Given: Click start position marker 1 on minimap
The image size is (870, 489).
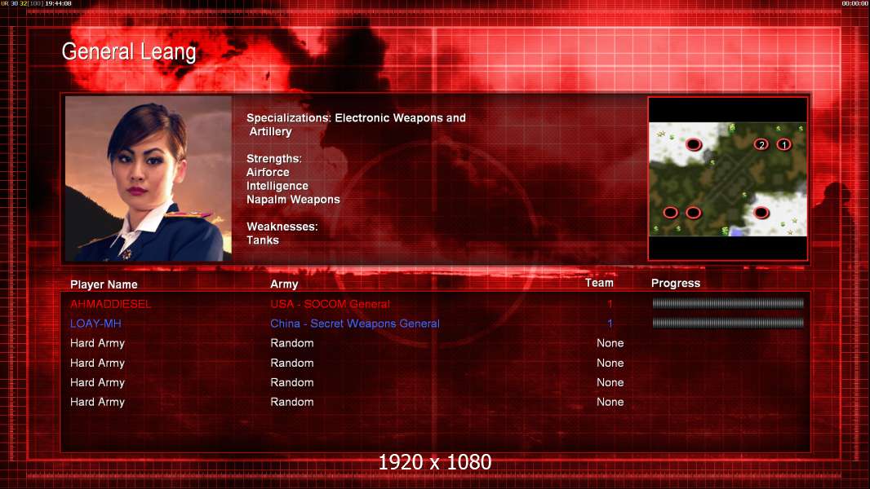Looking at the screenshot, I should 783,144.
